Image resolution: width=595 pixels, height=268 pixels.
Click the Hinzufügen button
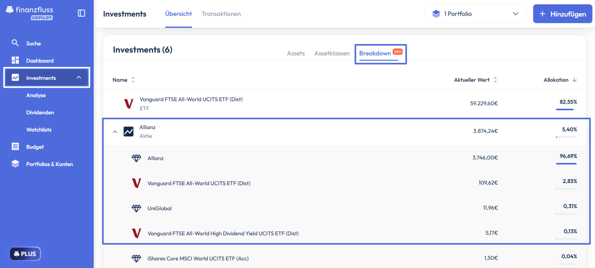point(563,14)
